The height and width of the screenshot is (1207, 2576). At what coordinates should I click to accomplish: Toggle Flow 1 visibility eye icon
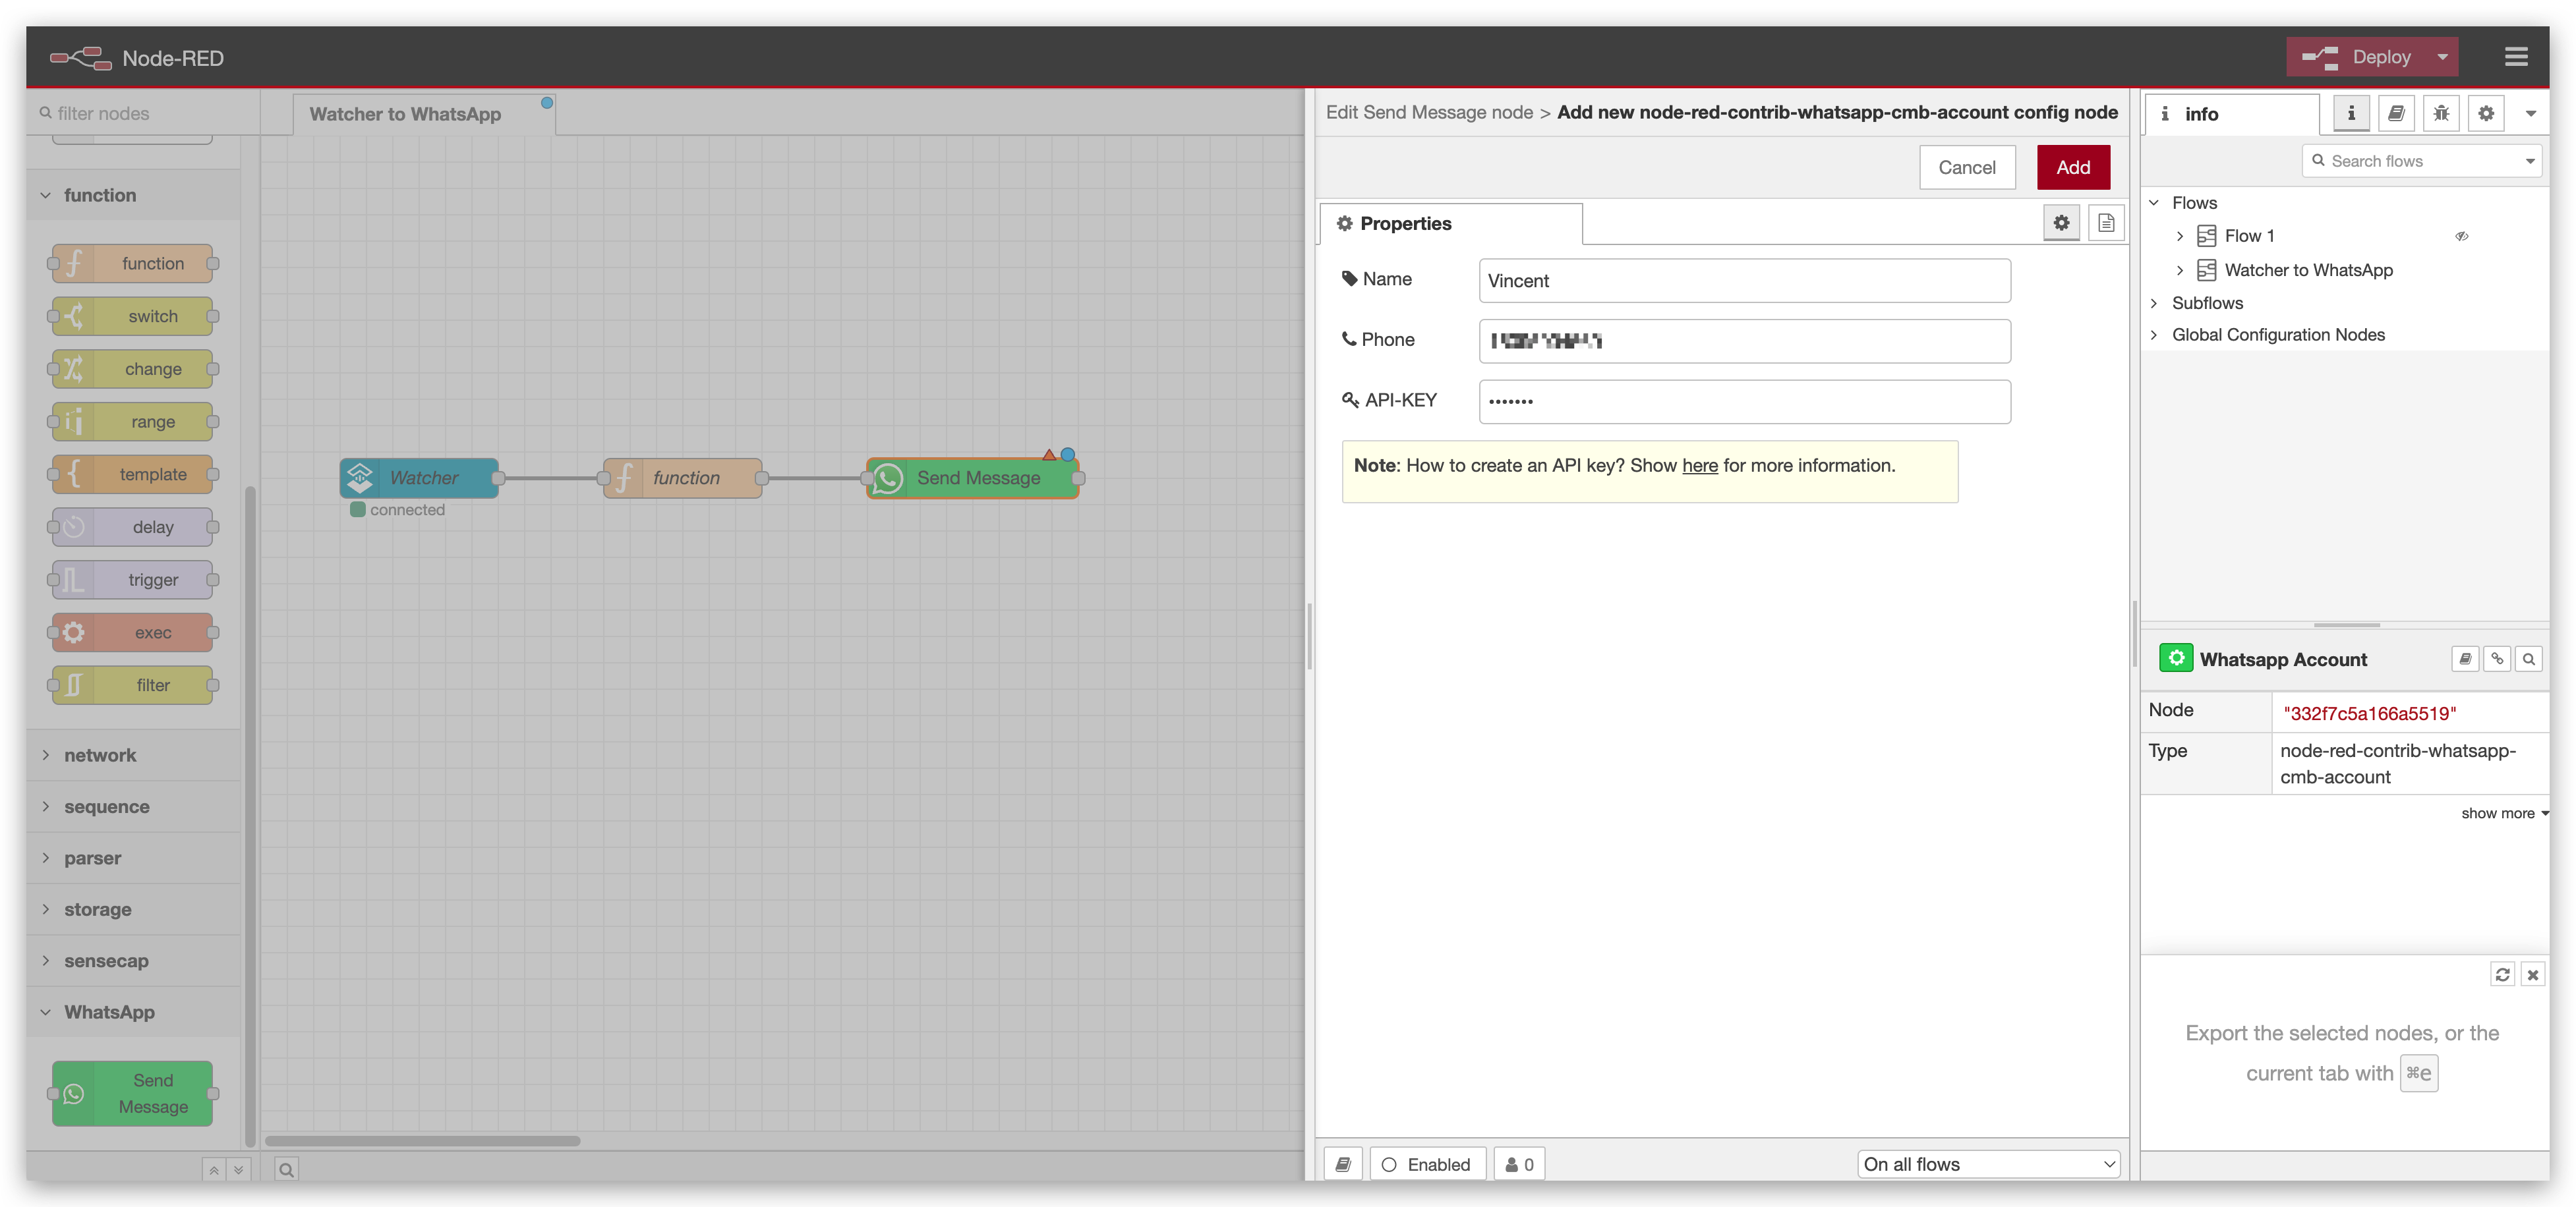click(2461, 237)
